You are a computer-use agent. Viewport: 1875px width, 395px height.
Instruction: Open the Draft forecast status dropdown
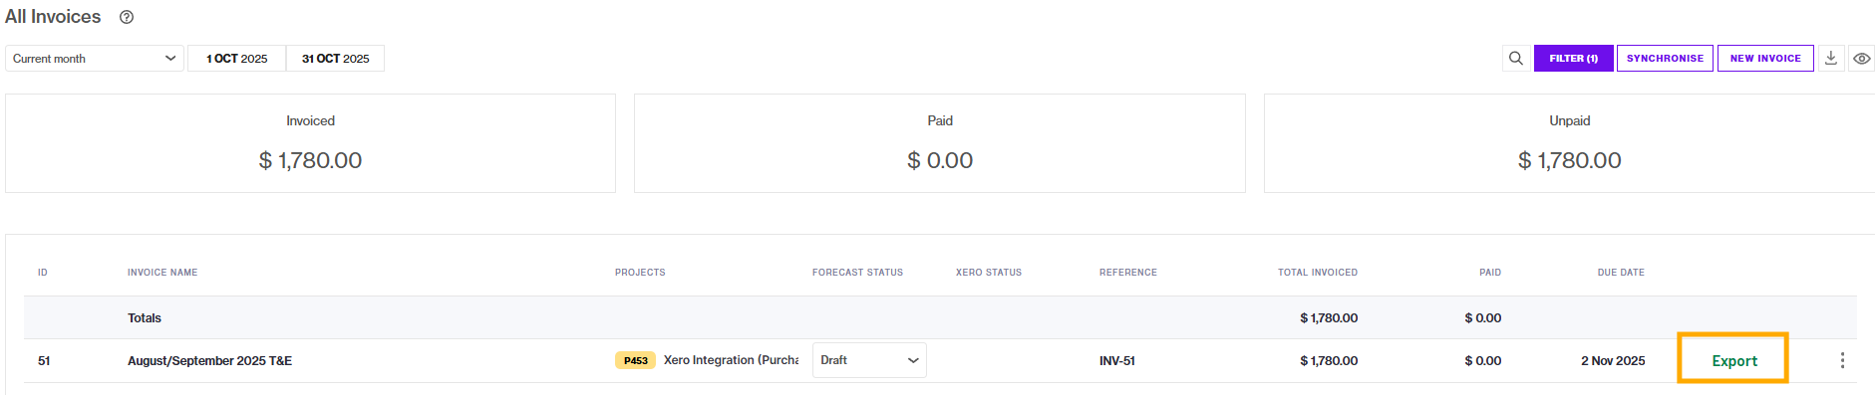click(x=869, y=360)
